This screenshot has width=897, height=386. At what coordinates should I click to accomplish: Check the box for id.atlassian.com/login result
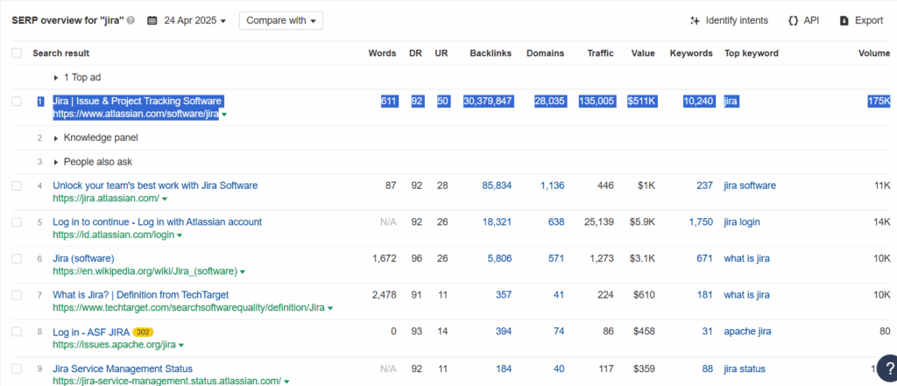coord(17,221)
